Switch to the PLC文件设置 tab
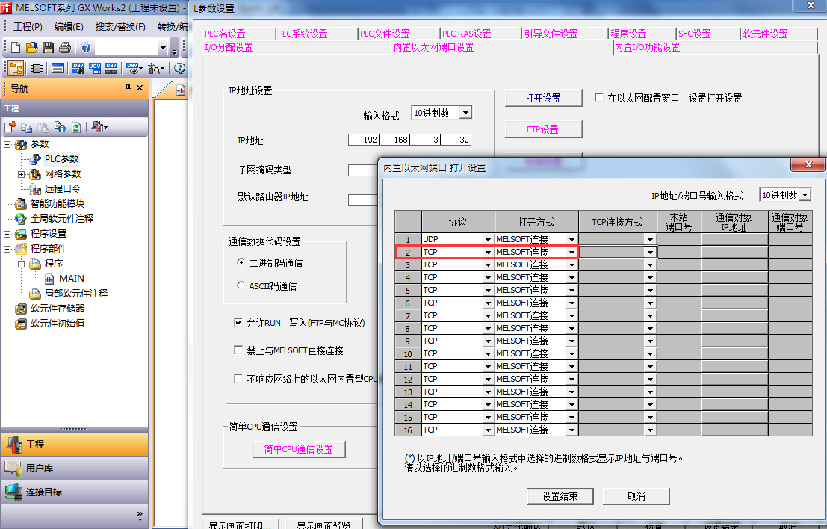This screenshot has height=529, width=827. (x=385, y=34)
